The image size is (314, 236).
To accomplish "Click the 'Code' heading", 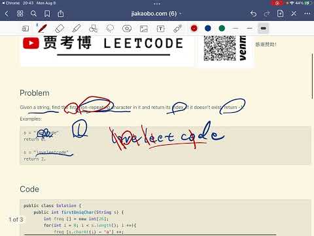I will coord(29,189).
